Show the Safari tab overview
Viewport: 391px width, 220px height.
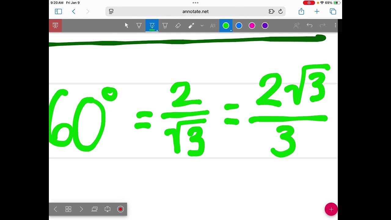click(x=333, y=11)
